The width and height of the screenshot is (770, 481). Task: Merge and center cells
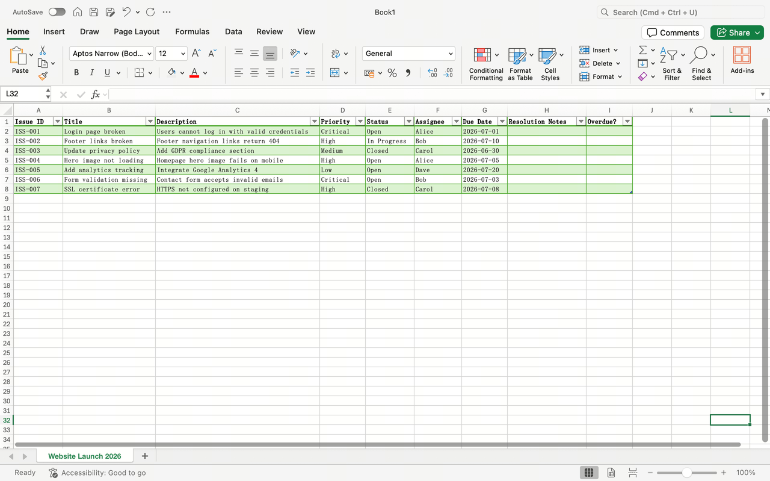pyautogui.click(x=336, y=73)
